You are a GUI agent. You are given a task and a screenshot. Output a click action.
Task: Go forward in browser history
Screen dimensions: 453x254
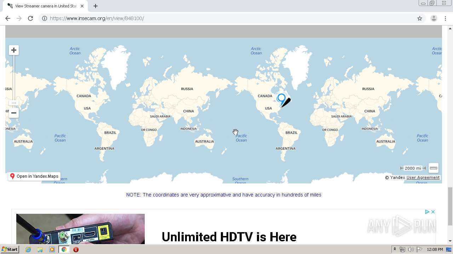click(19, 18)
